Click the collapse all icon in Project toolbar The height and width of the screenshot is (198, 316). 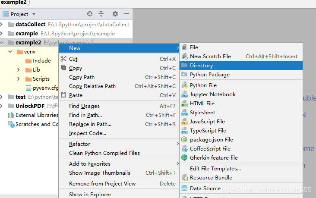point(101,14)
